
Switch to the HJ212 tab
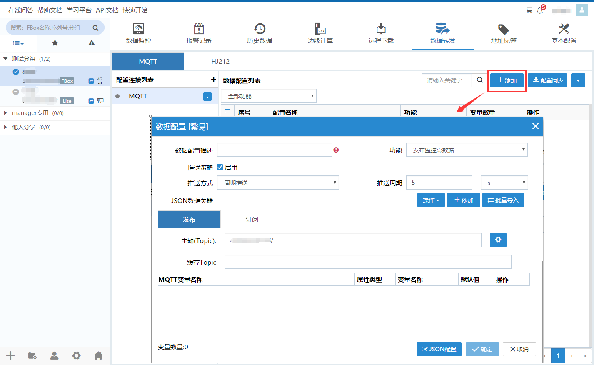[x=220, y=62]
